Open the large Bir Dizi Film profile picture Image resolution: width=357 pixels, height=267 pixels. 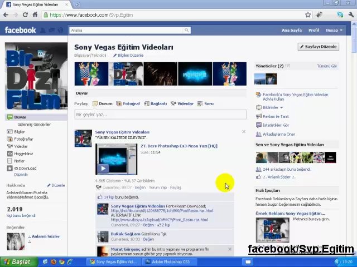tap(36, 76)
